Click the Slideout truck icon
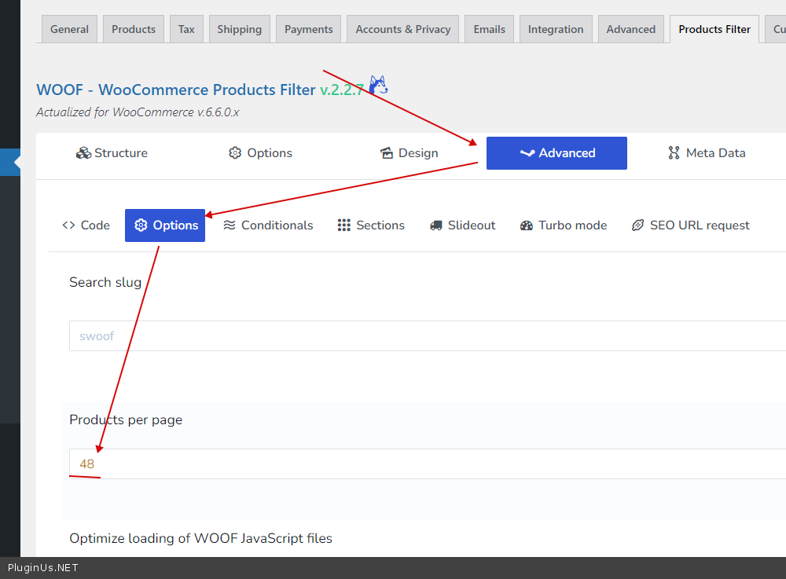 (x=436, y=225)
